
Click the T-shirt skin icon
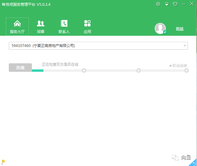(x=175, y=4)
